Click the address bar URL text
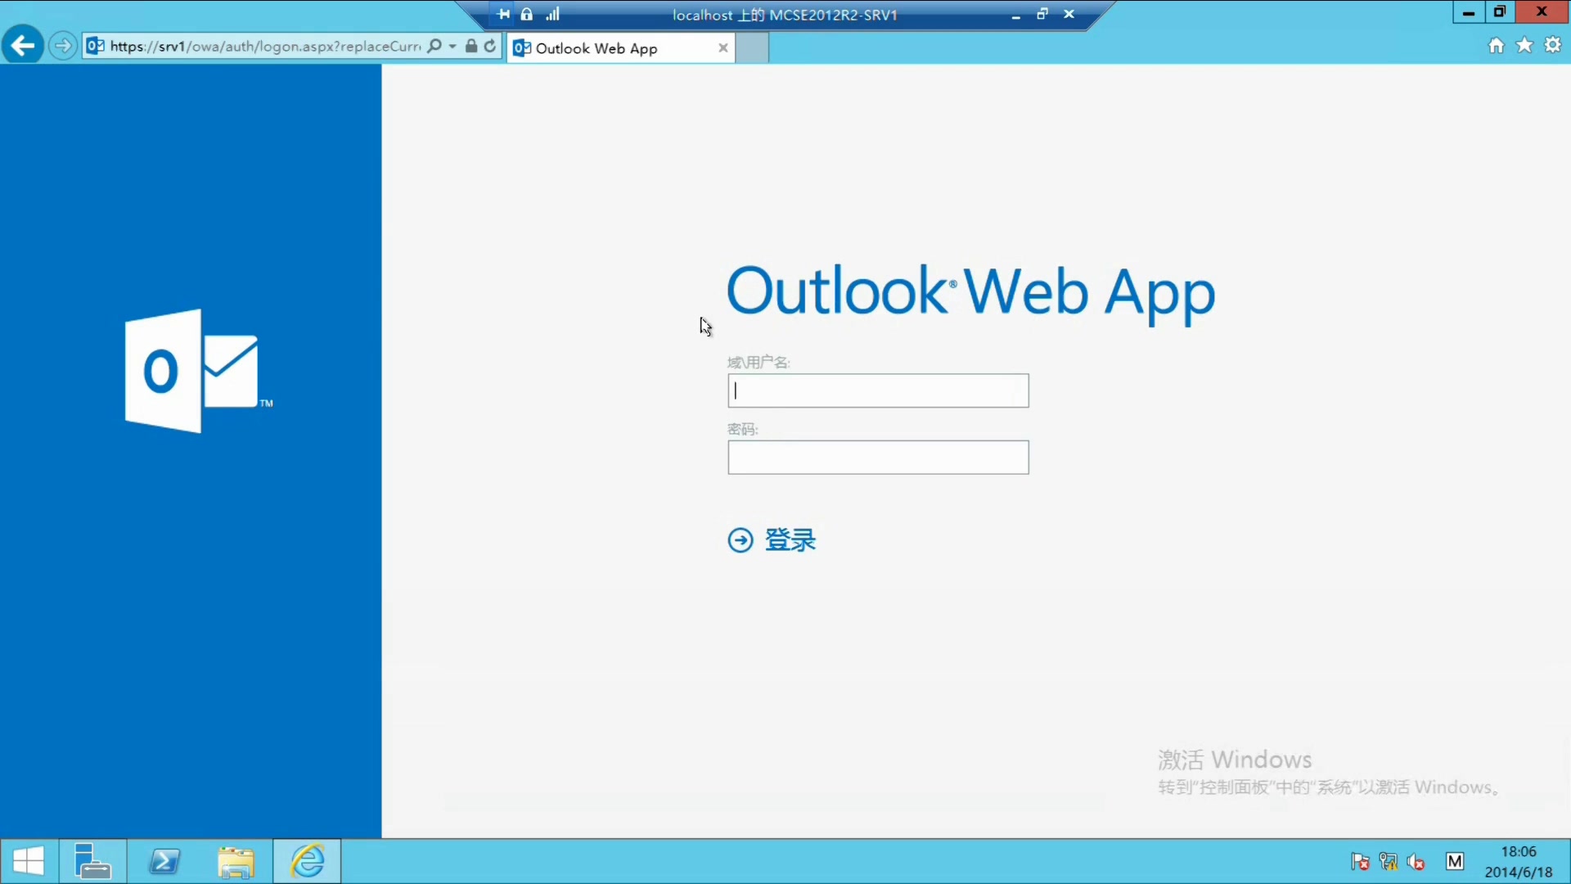 pos(265,47)
